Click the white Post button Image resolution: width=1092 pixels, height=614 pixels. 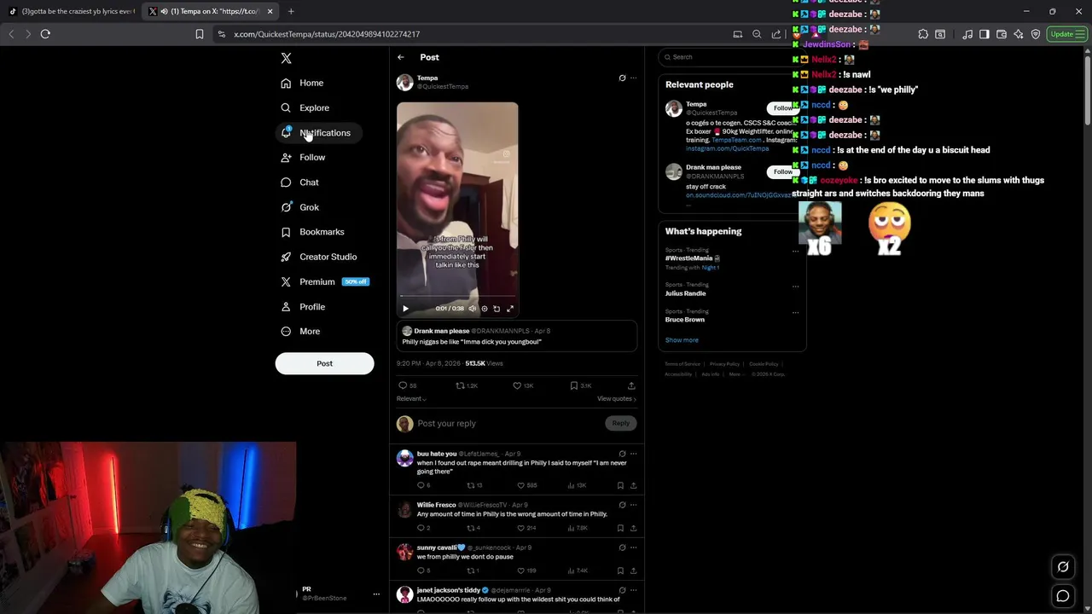pyautogui.click(x=324, y=363)
